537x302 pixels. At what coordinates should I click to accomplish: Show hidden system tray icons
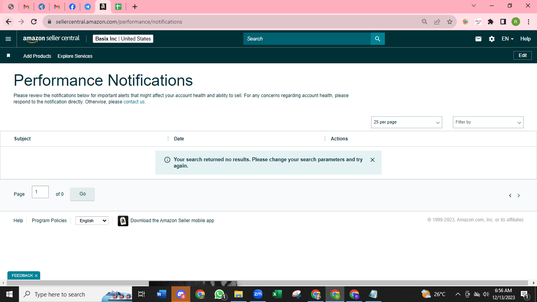pos(458,294)
